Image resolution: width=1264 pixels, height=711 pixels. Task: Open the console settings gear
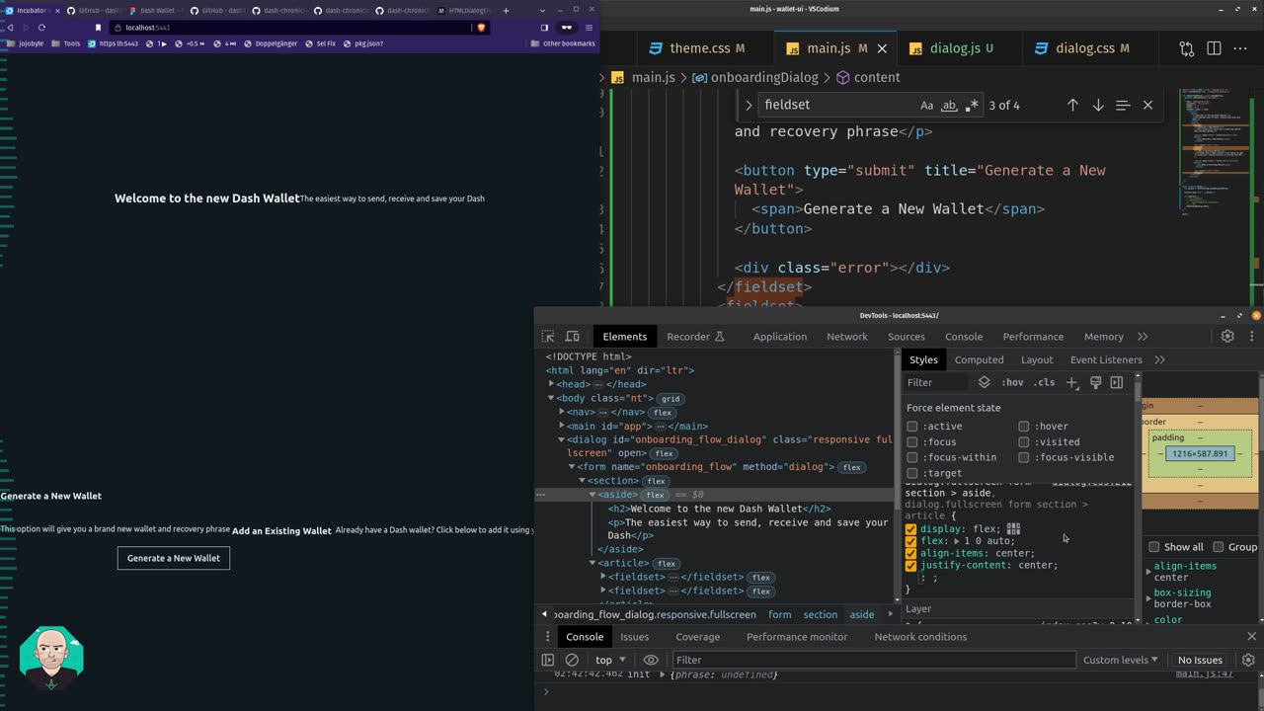[x=1248, y=660]
